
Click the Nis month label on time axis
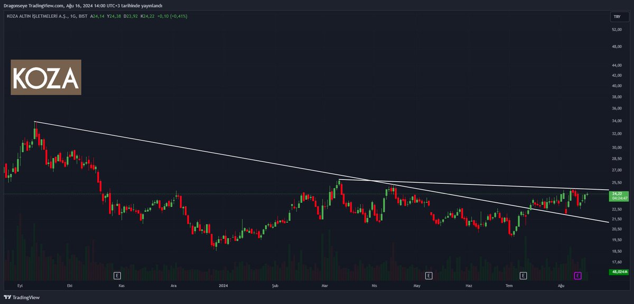[375, 286]
